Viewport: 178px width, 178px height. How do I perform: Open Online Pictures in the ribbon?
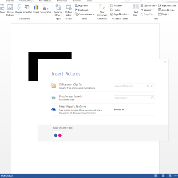(x=10, y=10)
